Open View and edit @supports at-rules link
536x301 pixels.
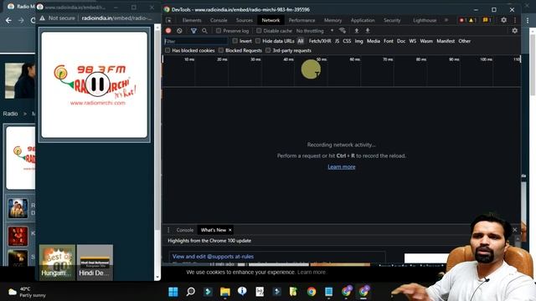[x=213, y=257]
